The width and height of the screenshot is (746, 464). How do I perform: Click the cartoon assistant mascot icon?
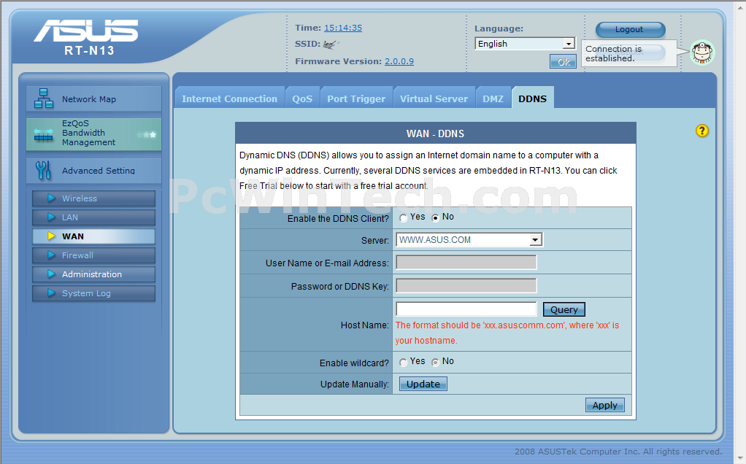click(703, 53)
